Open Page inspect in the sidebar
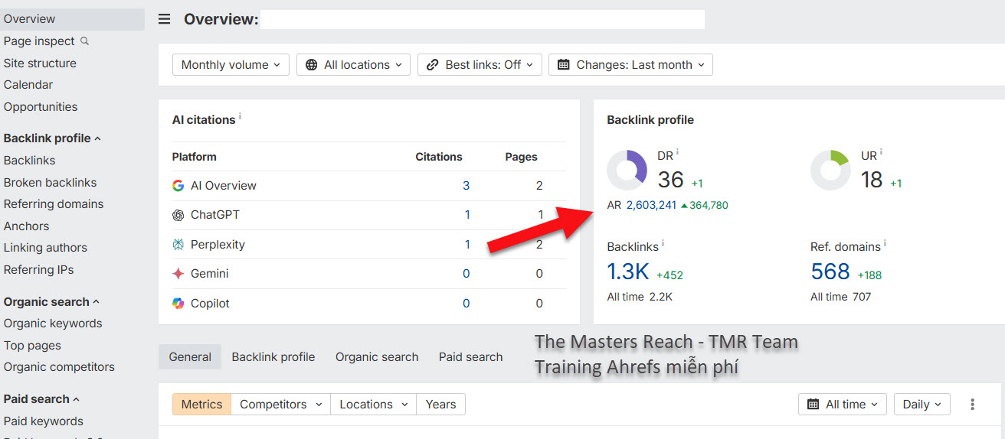This screenshot has width=1005, height=439. (39, 41)
